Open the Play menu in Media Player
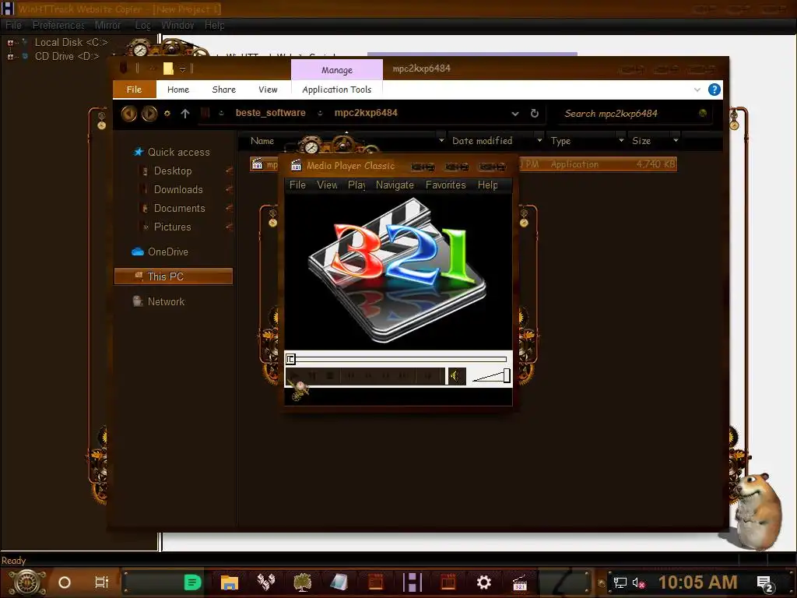This screenshot has height=598, width=797. [x=356, y=185]
